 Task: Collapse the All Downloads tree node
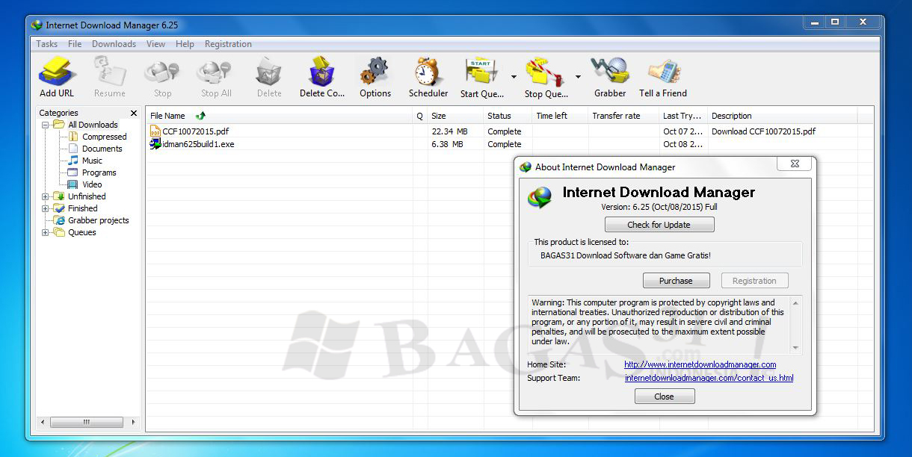[x=46, y=125]
